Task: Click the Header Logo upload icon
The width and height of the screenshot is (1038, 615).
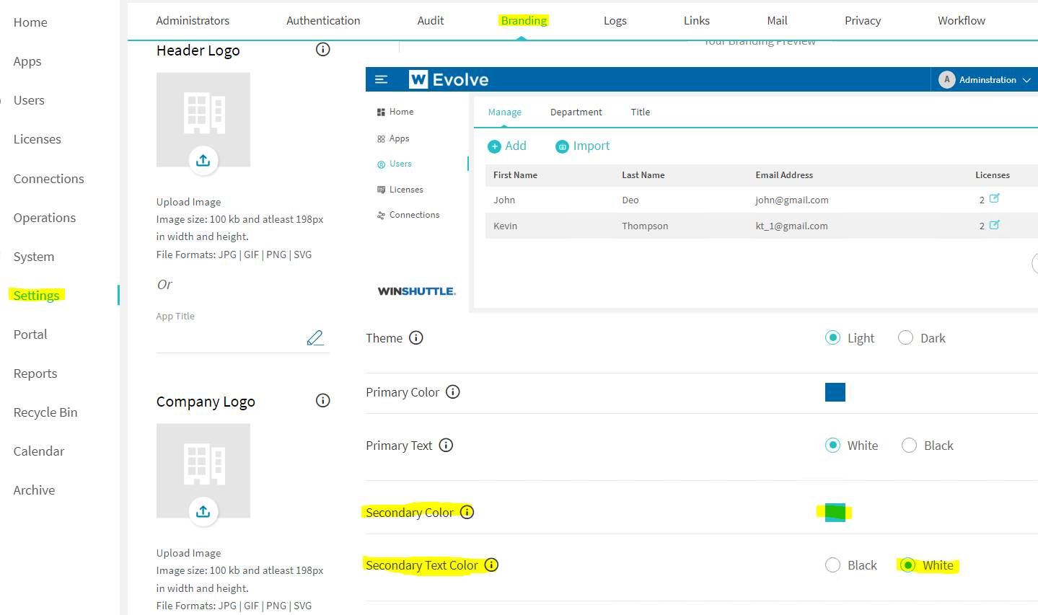Action: point(203,160)
